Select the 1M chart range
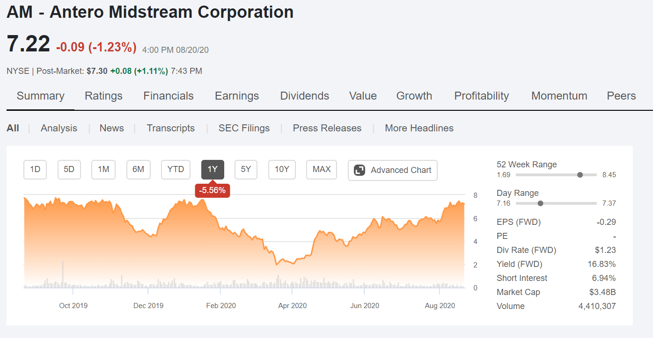The image size is (653, 338). coord(103,170)
